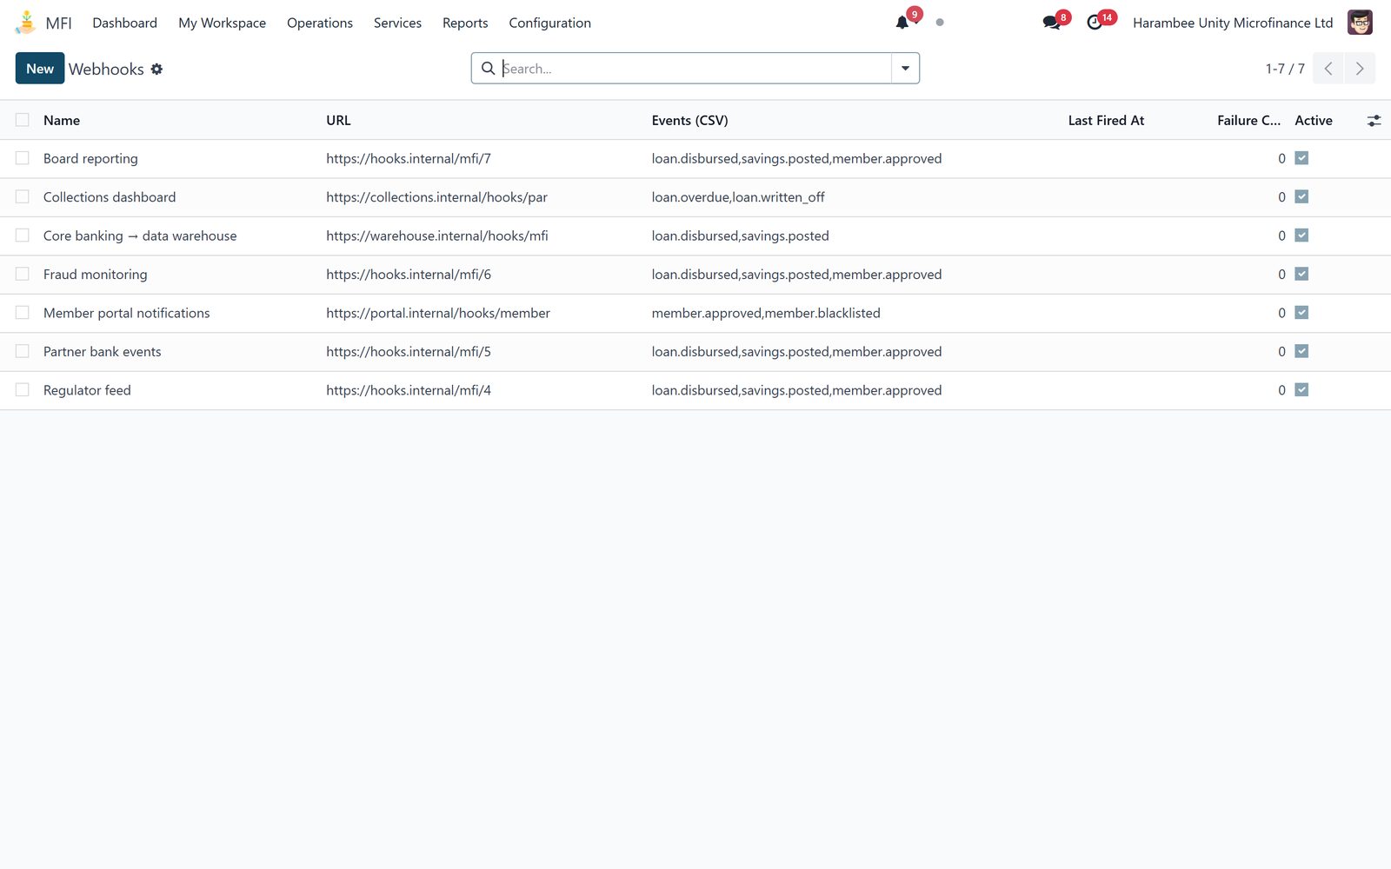Open the My Workspace menu

click(223, 23)
